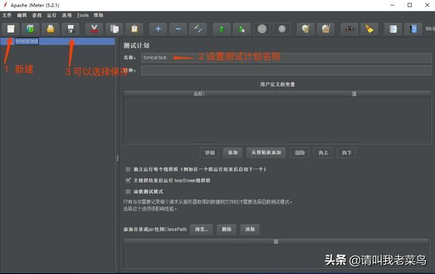435x274 pixels.
Task: Open the 选项 menu
Action: click(x=67, y=15)
